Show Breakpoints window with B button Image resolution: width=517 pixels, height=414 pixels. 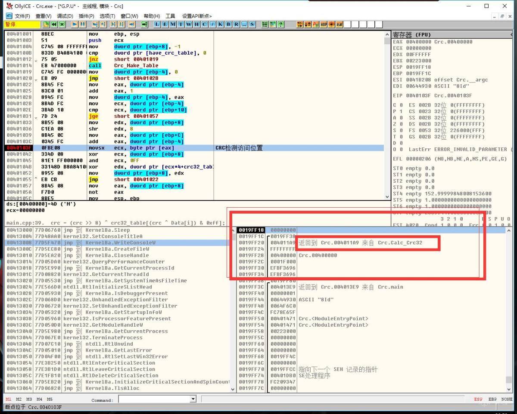coord(228,25)
